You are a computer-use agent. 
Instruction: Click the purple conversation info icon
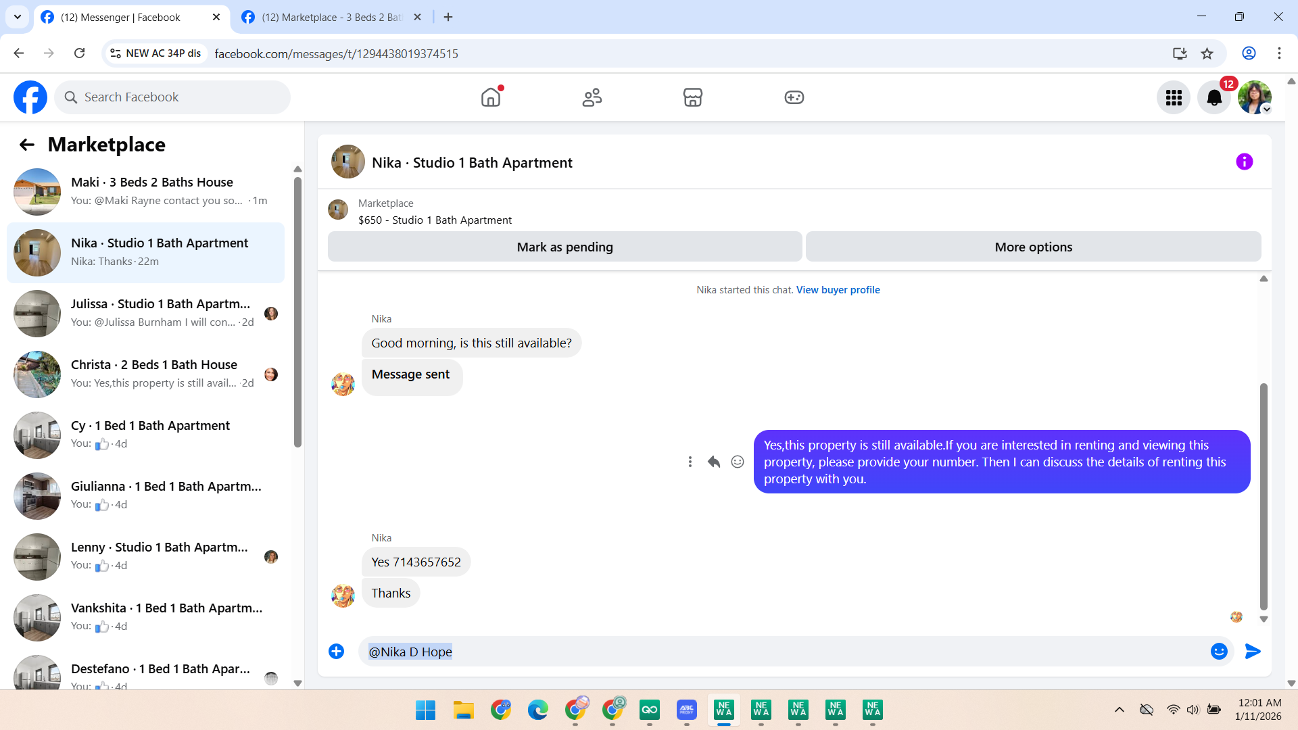point(1244,162)
